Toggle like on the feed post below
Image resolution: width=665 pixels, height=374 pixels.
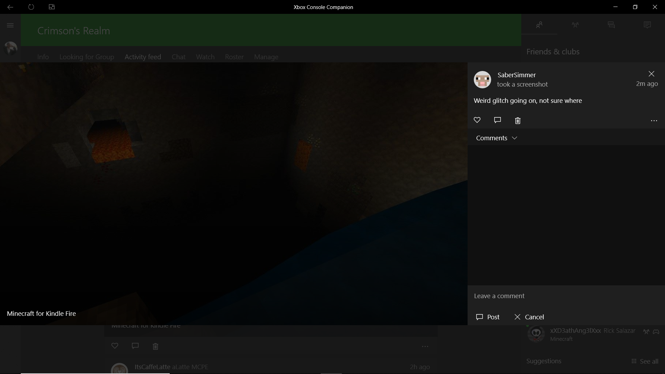click(x=115, y=346)
